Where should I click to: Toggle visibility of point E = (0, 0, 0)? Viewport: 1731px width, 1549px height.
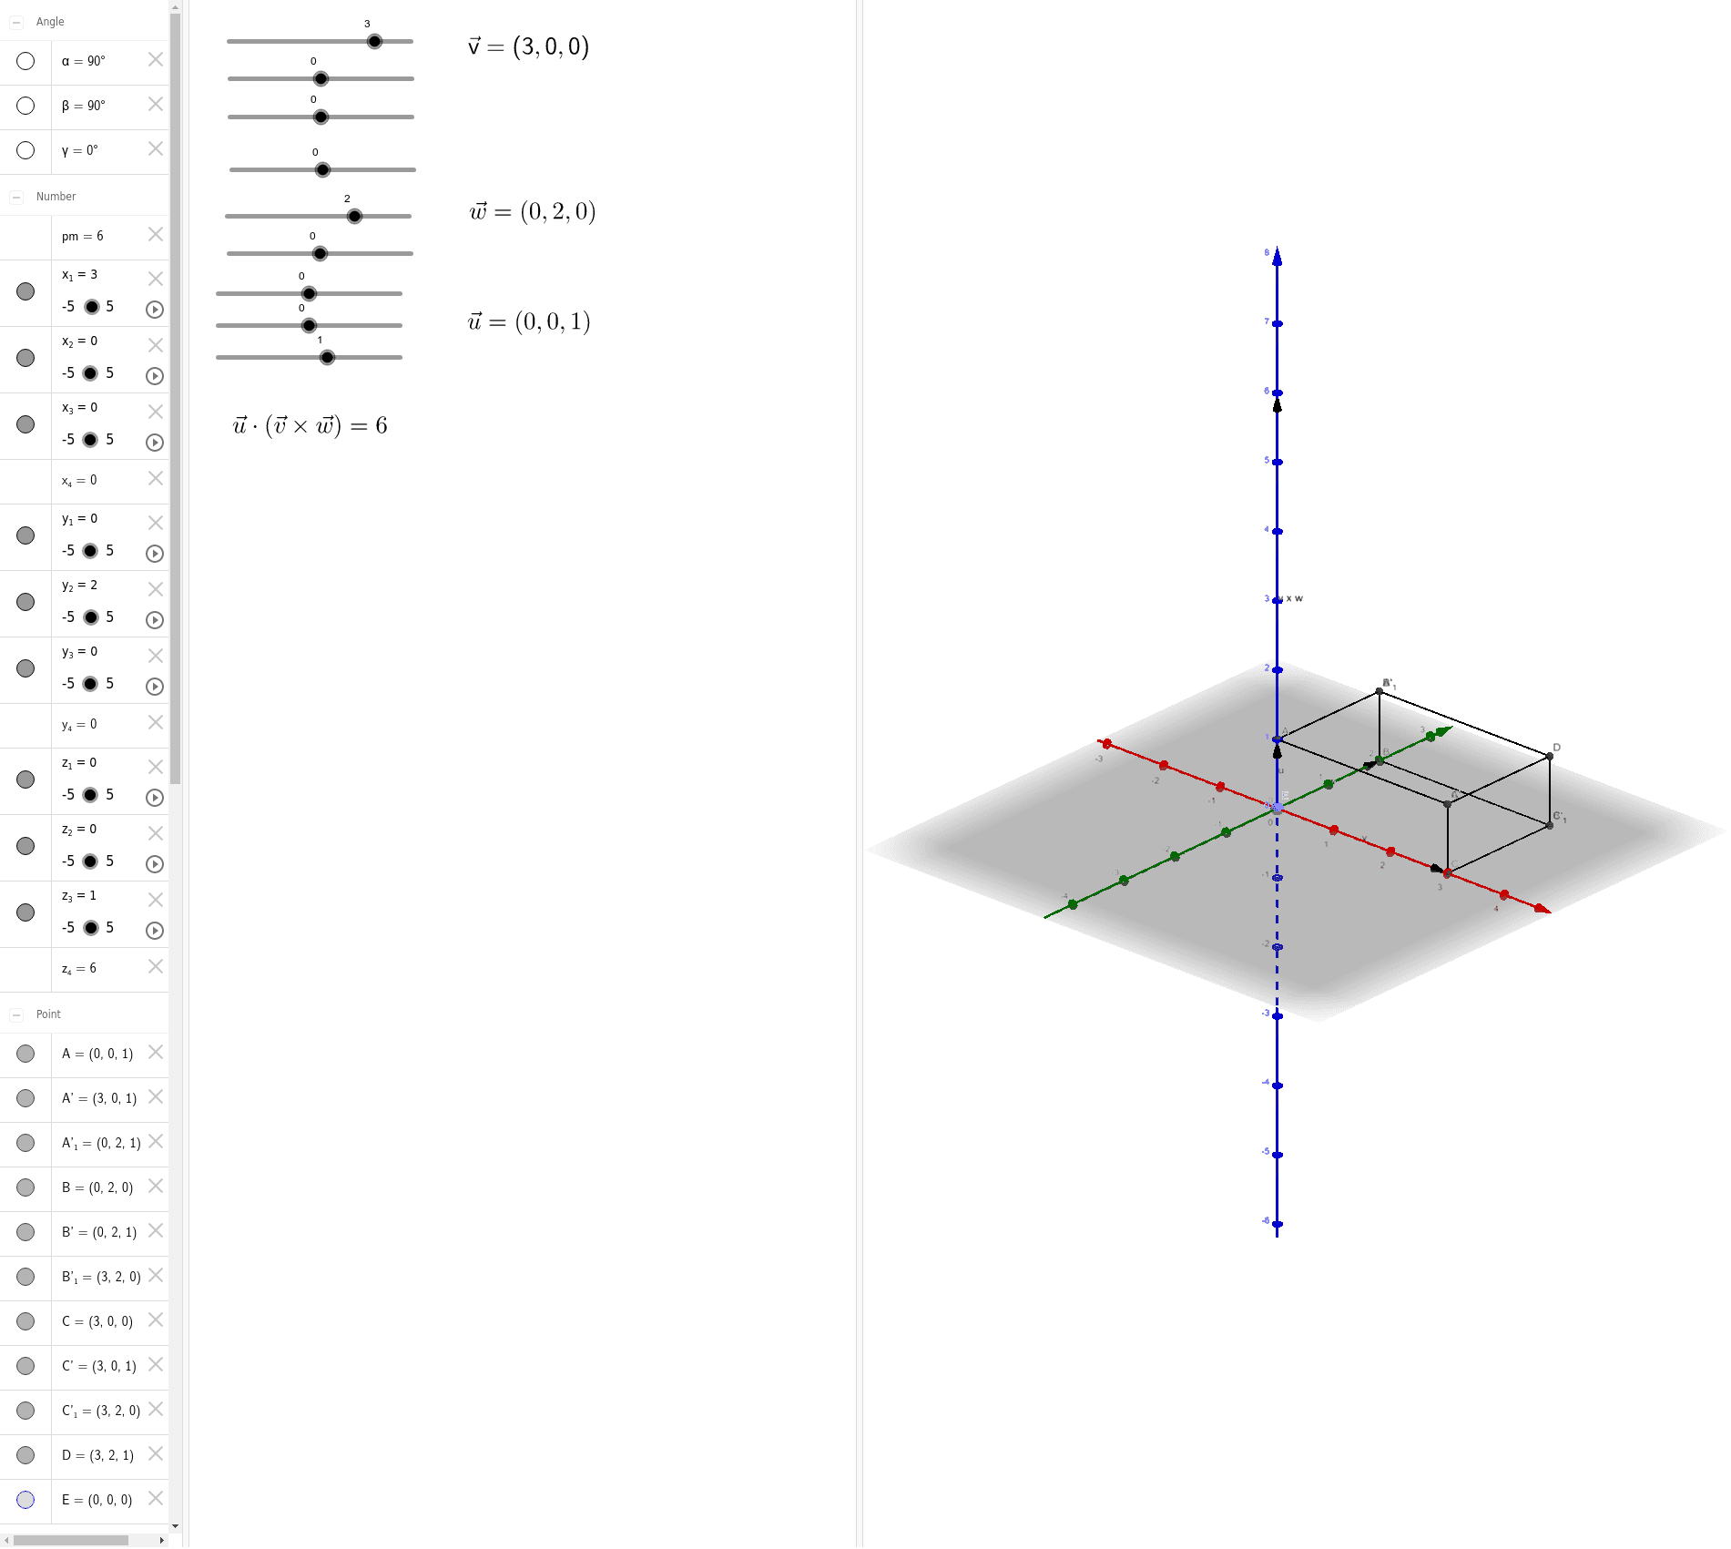[25, 1499]
